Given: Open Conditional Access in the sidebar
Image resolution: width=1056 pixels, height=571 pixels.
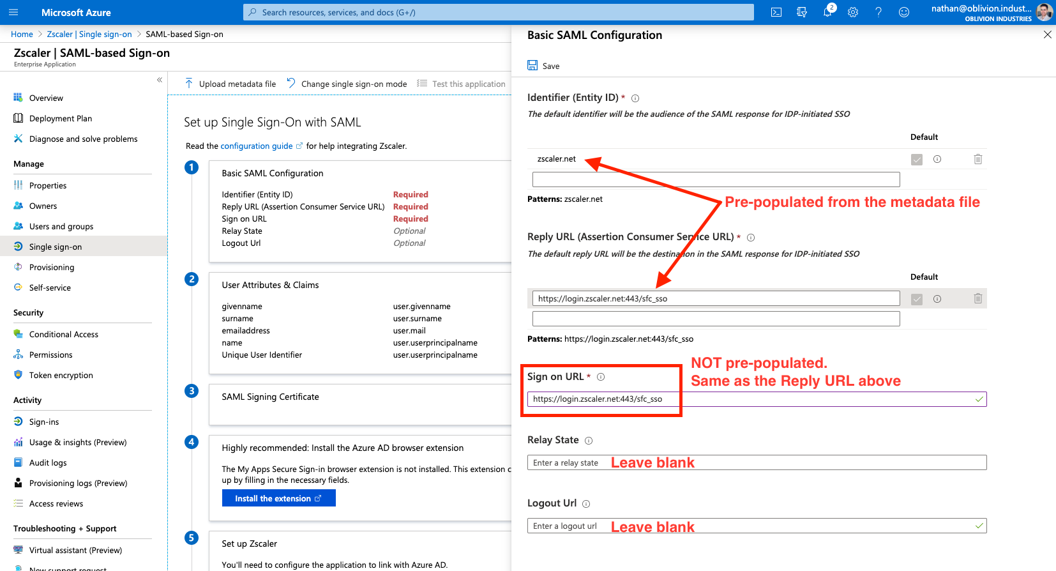Looking at the screenshot, I should tap(63, 334).
